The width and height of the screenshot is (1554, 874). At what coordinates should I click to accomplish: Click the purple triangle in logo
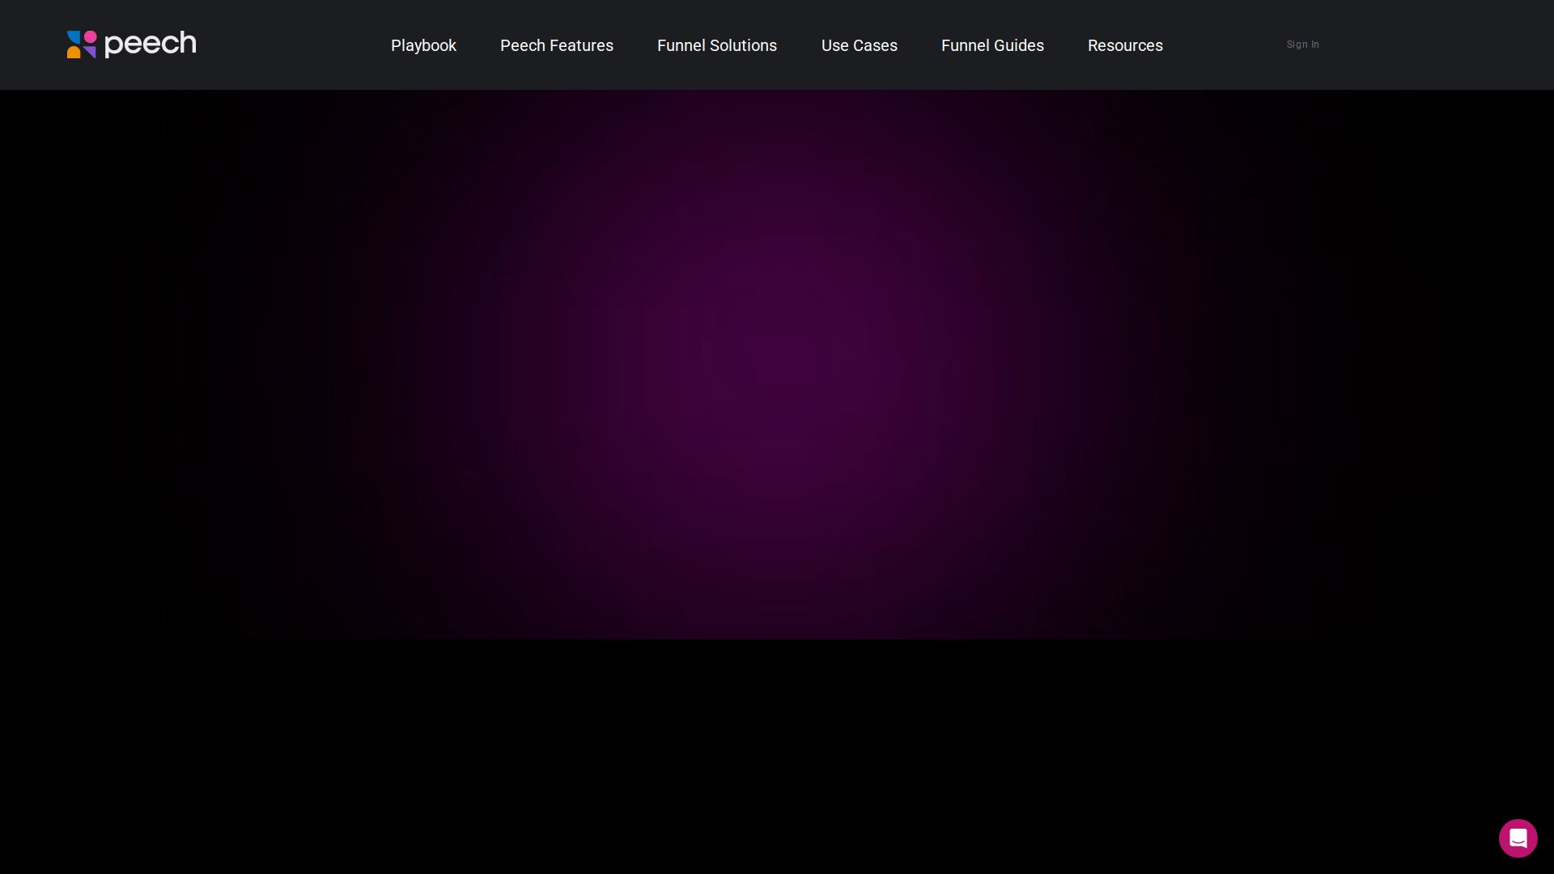(x=90, y=52)
